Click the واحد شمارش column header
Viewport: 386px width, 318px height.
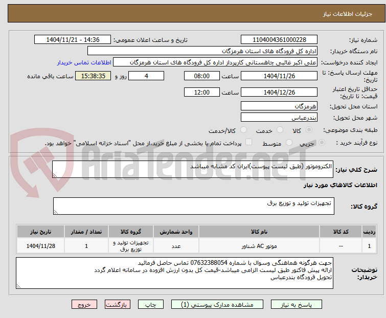coord(176,232)
